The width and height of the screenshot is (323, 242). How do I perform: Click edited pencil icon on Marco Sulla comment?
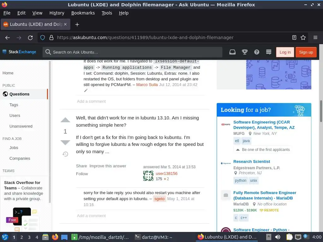[86, 90]
